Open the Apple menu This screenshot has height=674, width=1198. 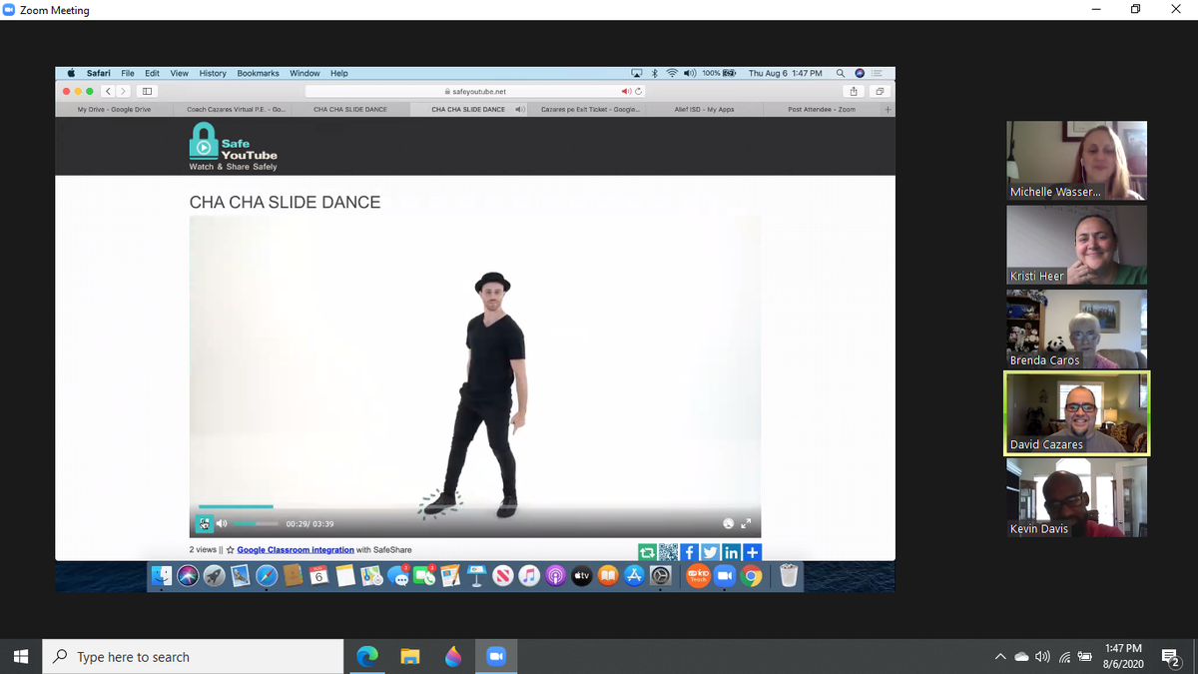pyautogui.click(x=71, y=73)
